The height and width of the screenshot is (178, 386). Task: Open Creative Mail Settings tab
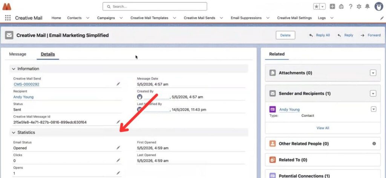tap(294, 18)
